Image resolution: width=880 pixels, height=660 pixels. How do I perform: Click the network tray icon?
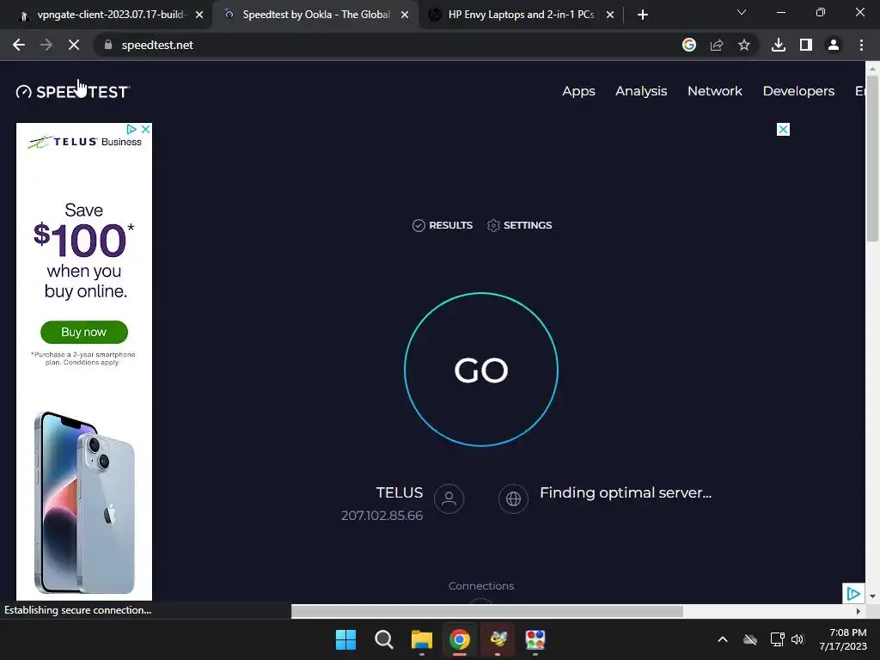(x=777, y=639)
